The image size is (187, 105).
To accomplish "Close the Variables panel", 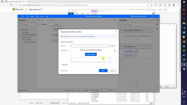I will coord(152,20).
